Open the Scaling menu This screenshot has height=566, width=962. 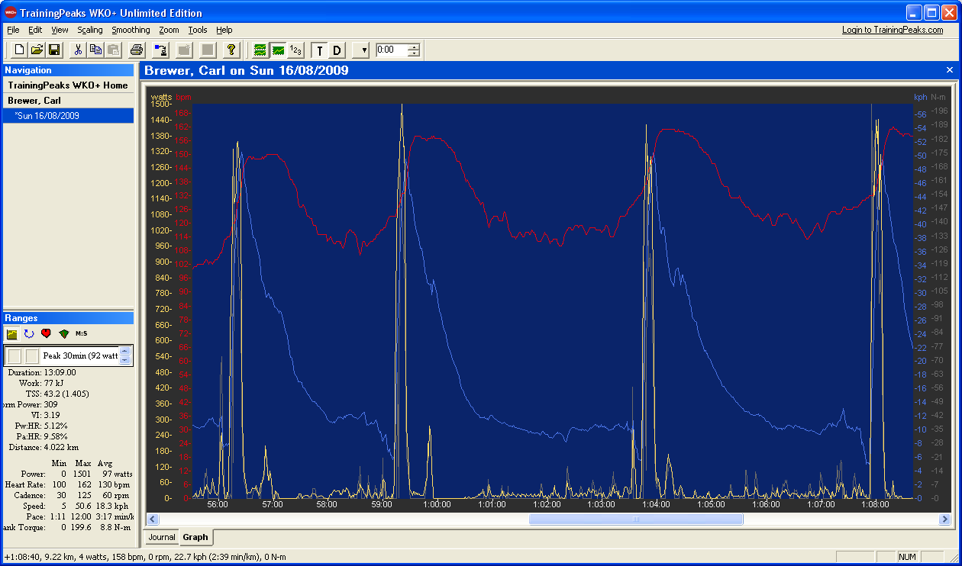pos(90,30)
